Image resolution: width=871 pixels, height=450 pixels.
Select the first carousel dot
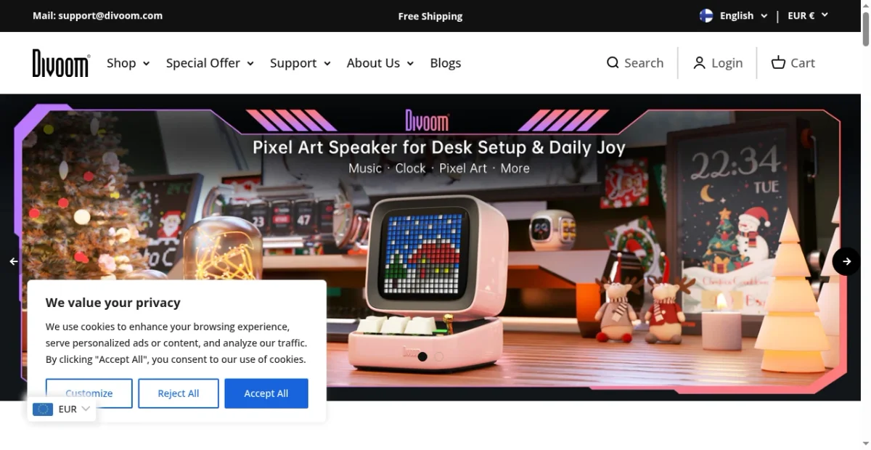tap(422, 356)
